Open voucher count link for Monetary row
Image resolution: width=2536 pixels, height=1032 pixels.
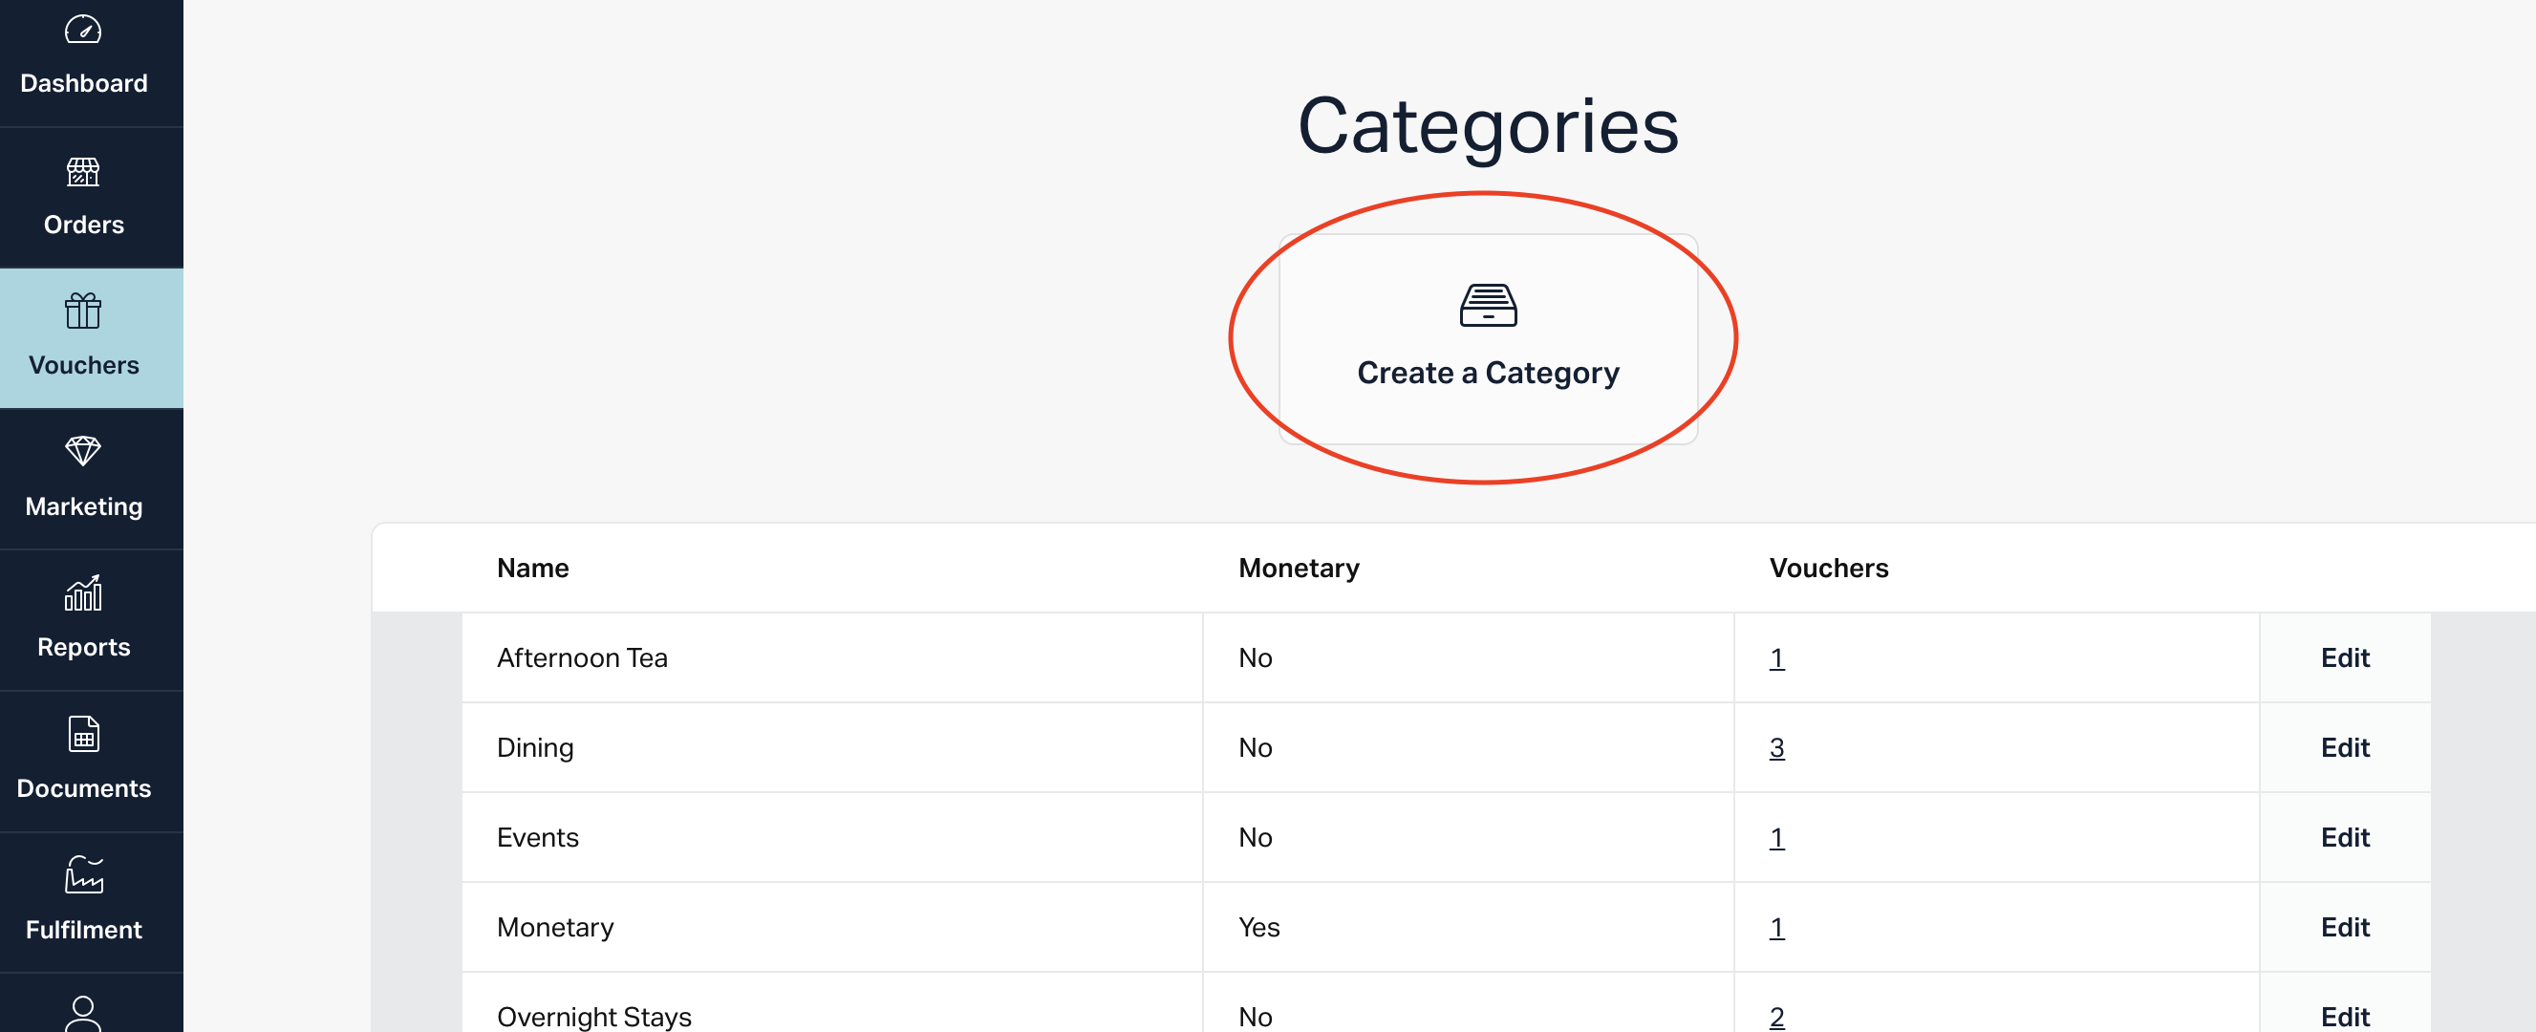click(x=1777, y=927)
